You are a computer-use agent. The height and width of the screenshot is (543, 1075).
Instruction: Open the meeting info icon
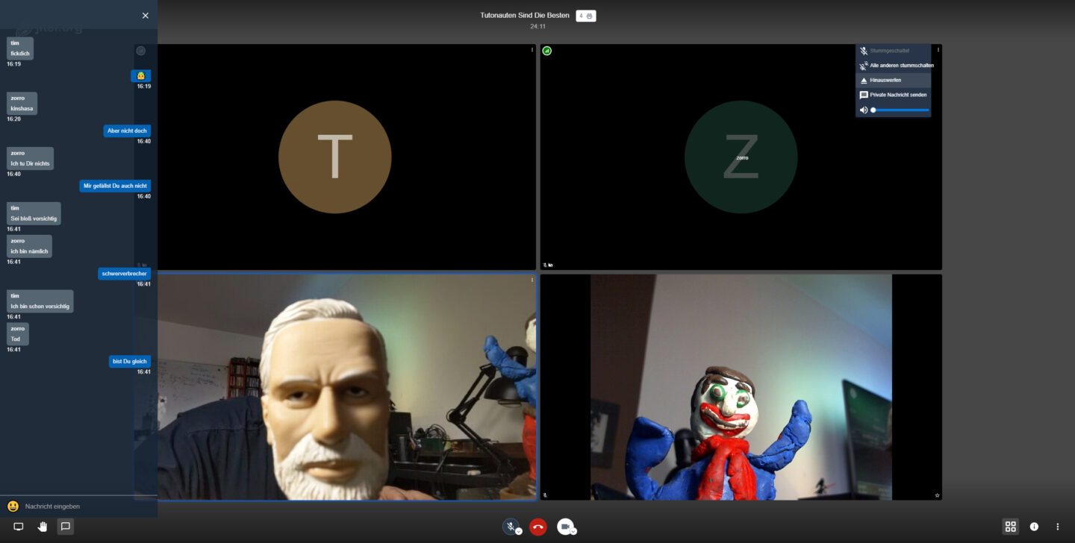point(1034,527)
